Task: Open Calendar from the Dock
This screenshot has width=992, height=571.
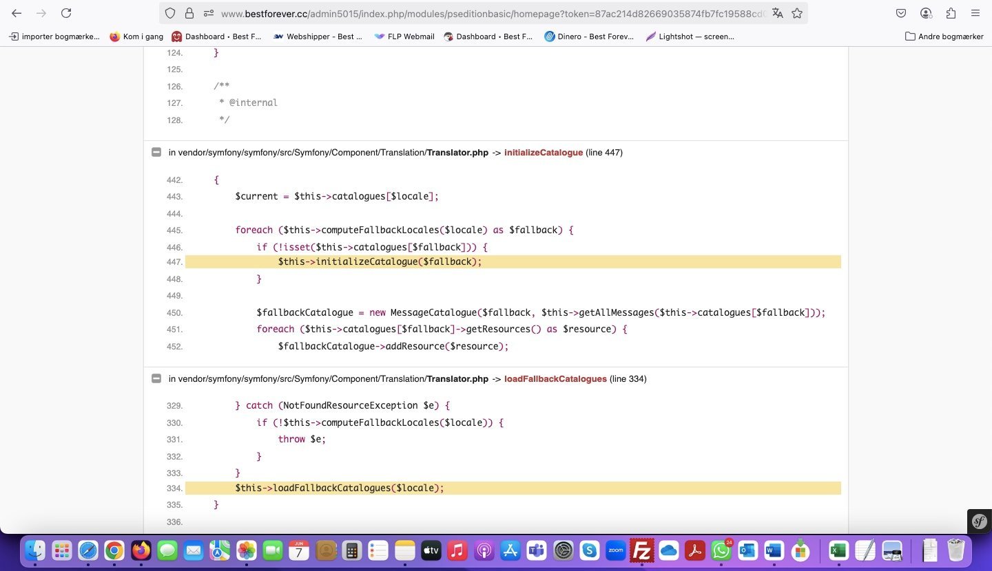Action: click(299, 550)
